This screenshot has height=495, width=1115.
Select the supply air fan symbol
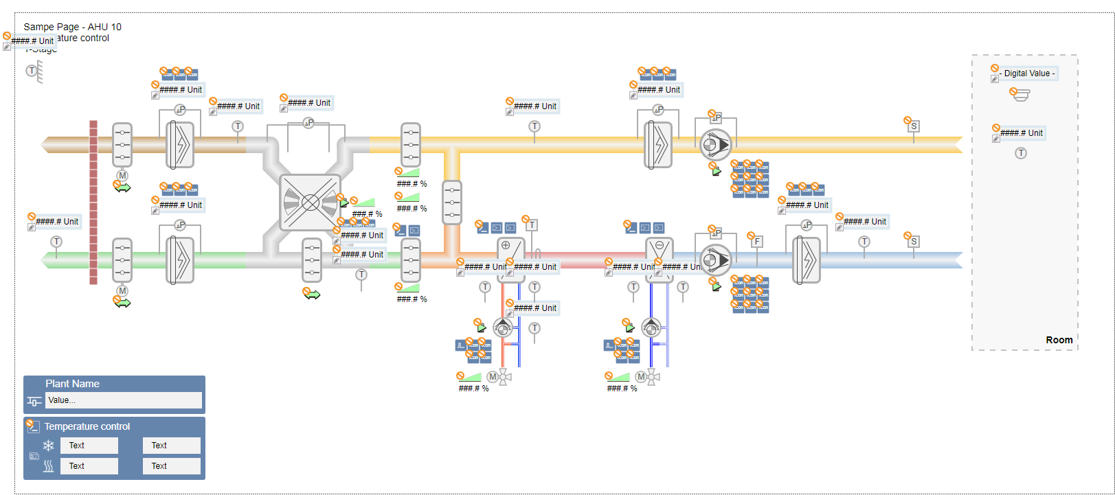point(715,260)
